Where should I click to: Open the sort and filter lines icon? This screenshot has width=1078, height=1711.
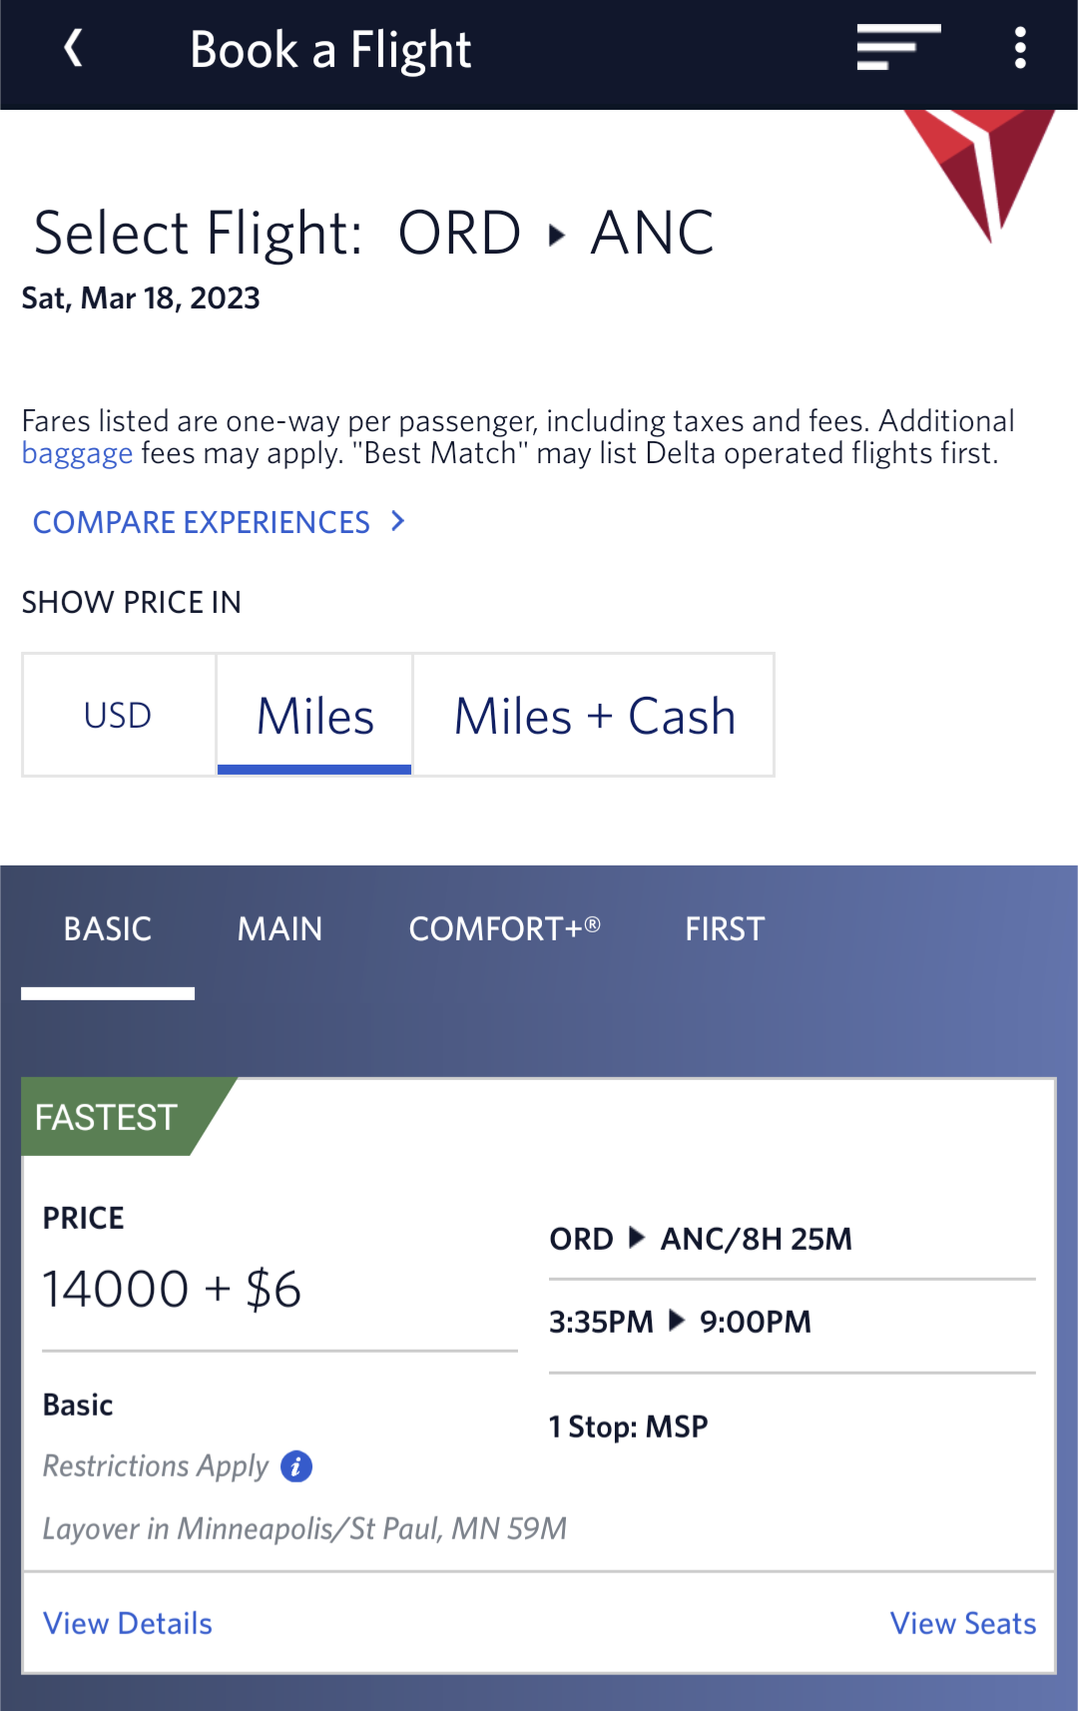(898, 48)
